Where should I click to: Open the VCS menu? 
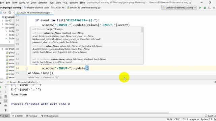[65, 3]
